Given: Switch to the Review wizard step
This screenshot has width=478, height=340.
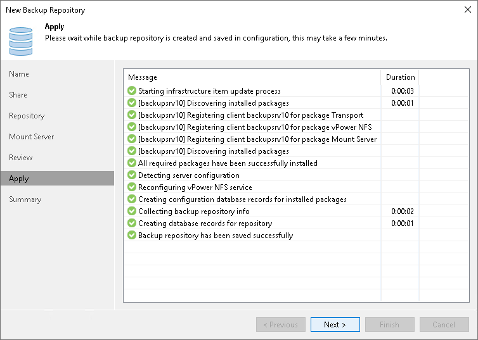Looking at the screenshot, I should pyautogui.click(x=21, y=158).
